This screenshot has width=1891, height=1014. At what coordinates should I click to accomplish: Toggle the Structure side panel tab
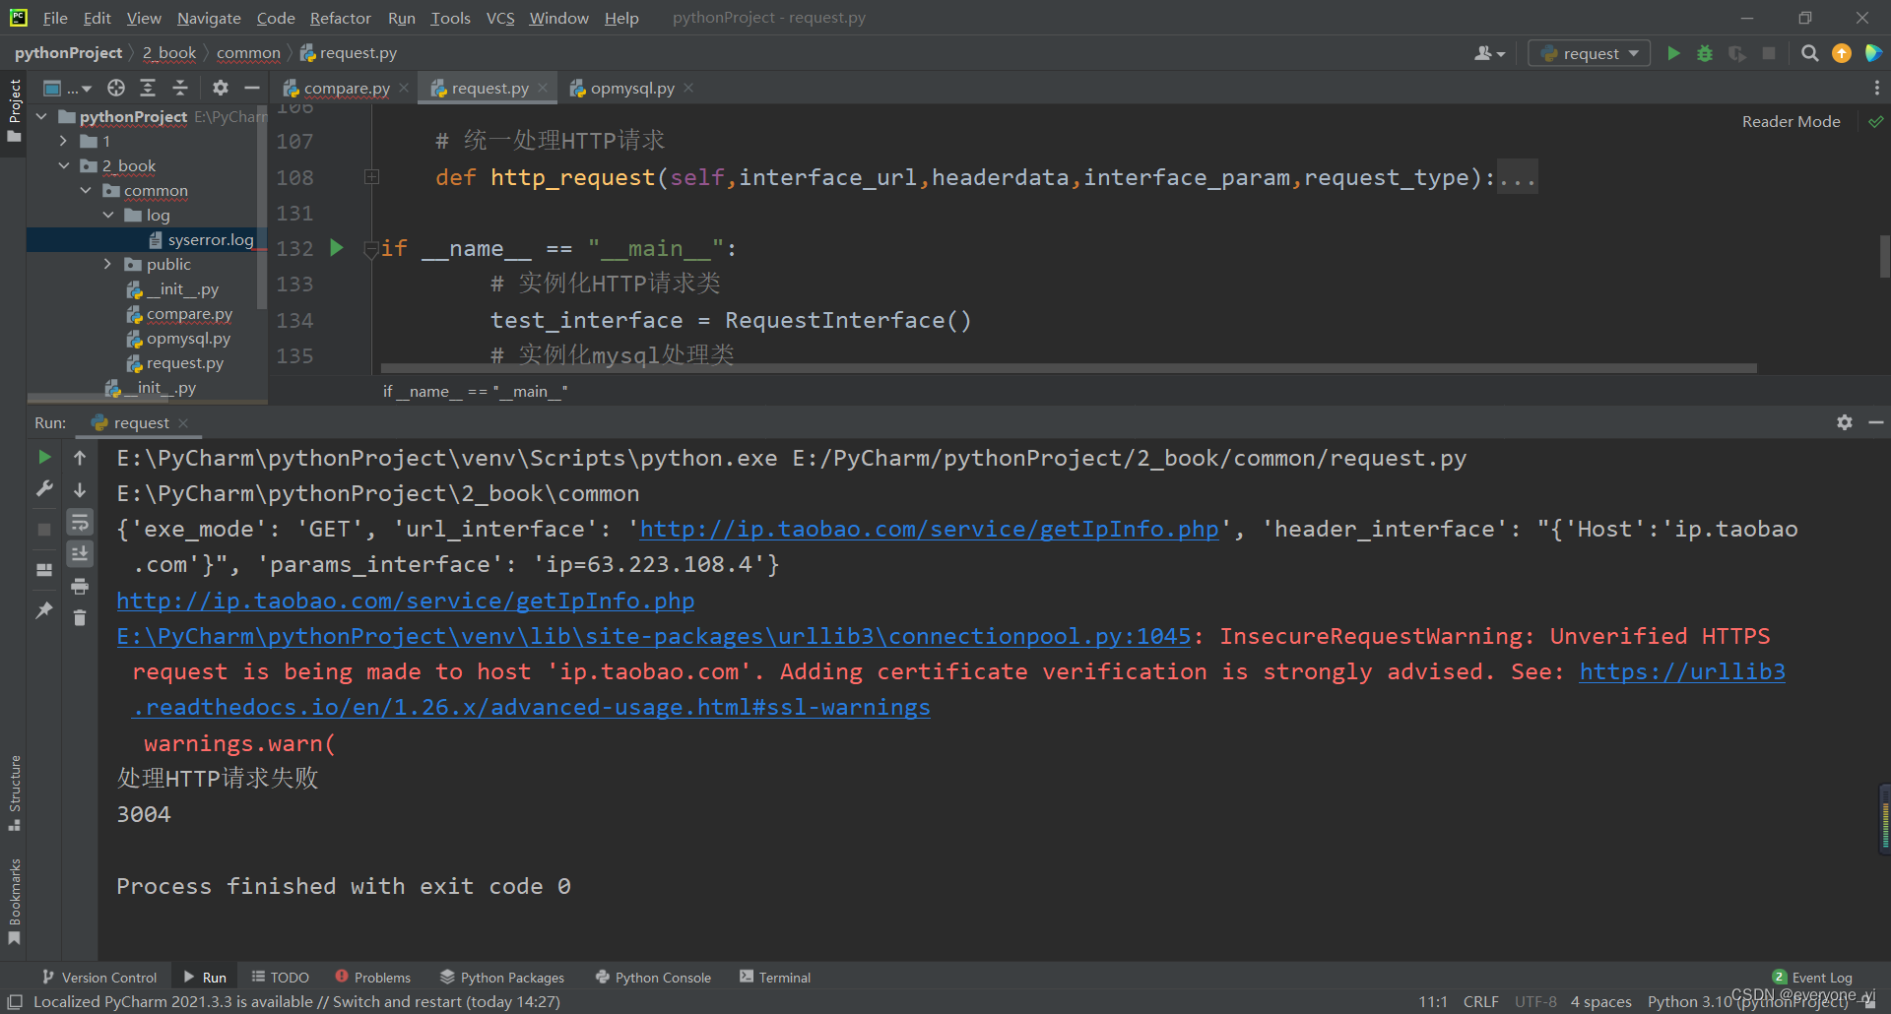coord(14,793)
